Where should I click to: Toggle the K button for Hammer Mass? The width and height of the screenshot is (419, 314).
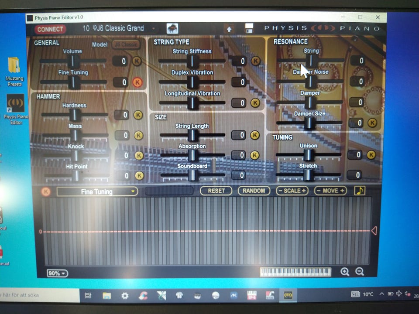[138, 135]
